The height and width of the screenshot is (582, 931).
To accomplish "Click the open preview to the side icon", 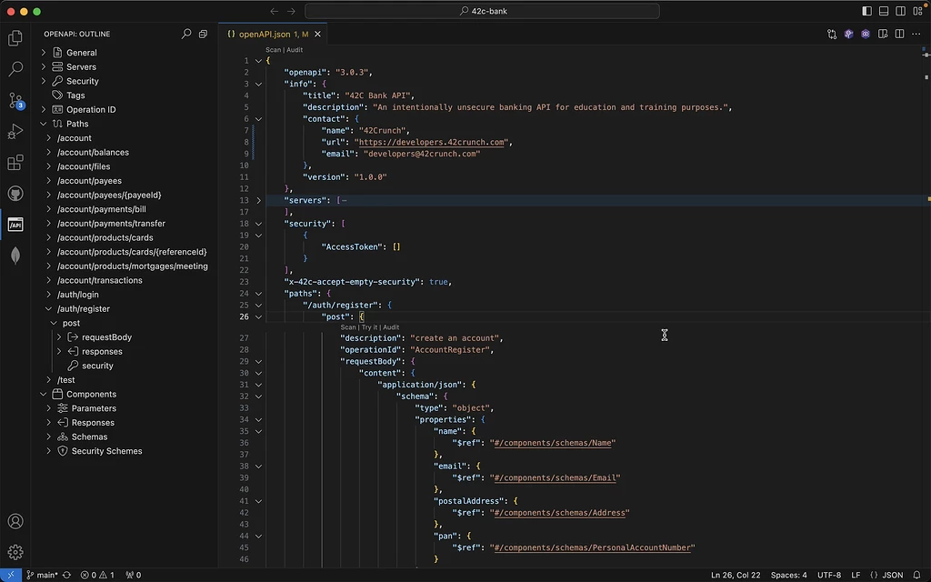I will pos(883,34).
